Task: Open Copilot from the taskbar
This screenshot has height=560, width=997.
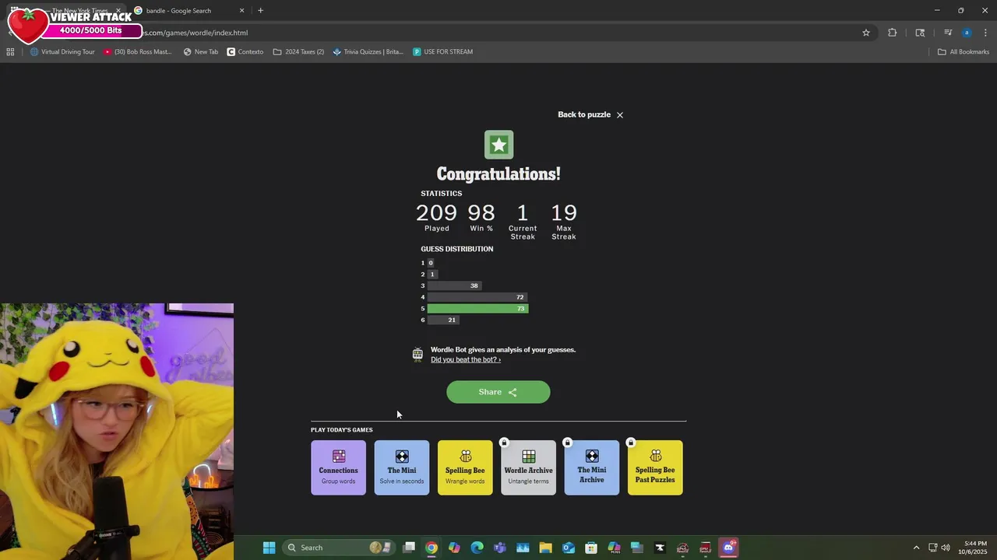Action: [454, 548]
